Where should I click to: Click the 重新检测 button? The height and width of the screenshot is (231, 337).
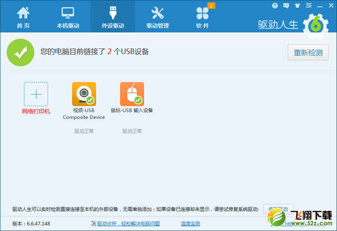(308, 52)
